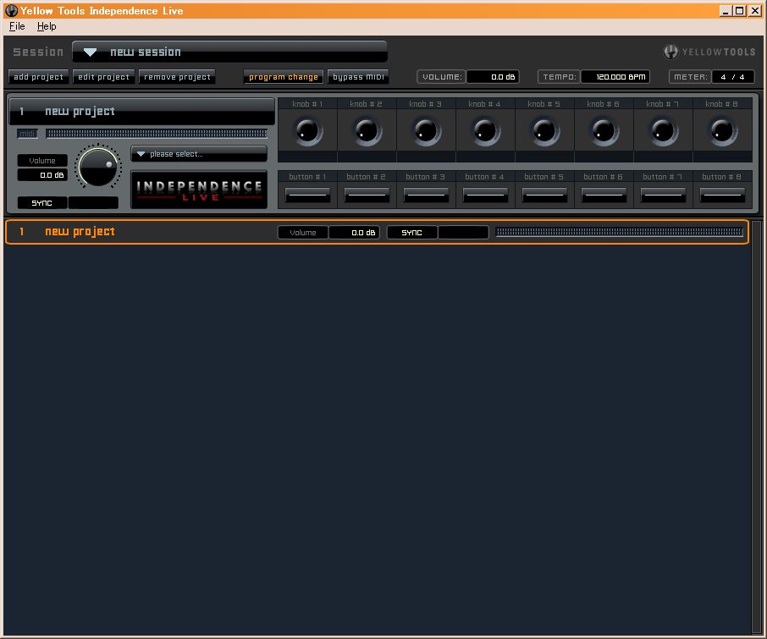Screen dimensions: 767x639
Task: Select the orange new project list row
Action: 377,232
